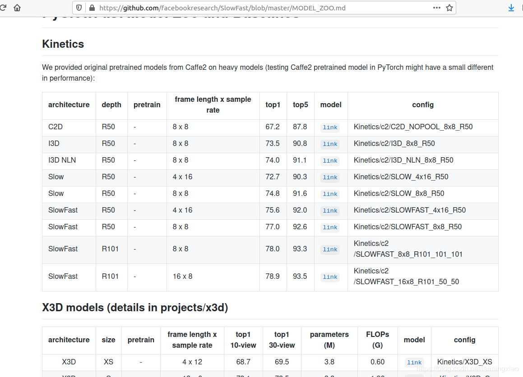Click the X3D models section heading
The image size is (523, 377).
(x=135, y=308)
